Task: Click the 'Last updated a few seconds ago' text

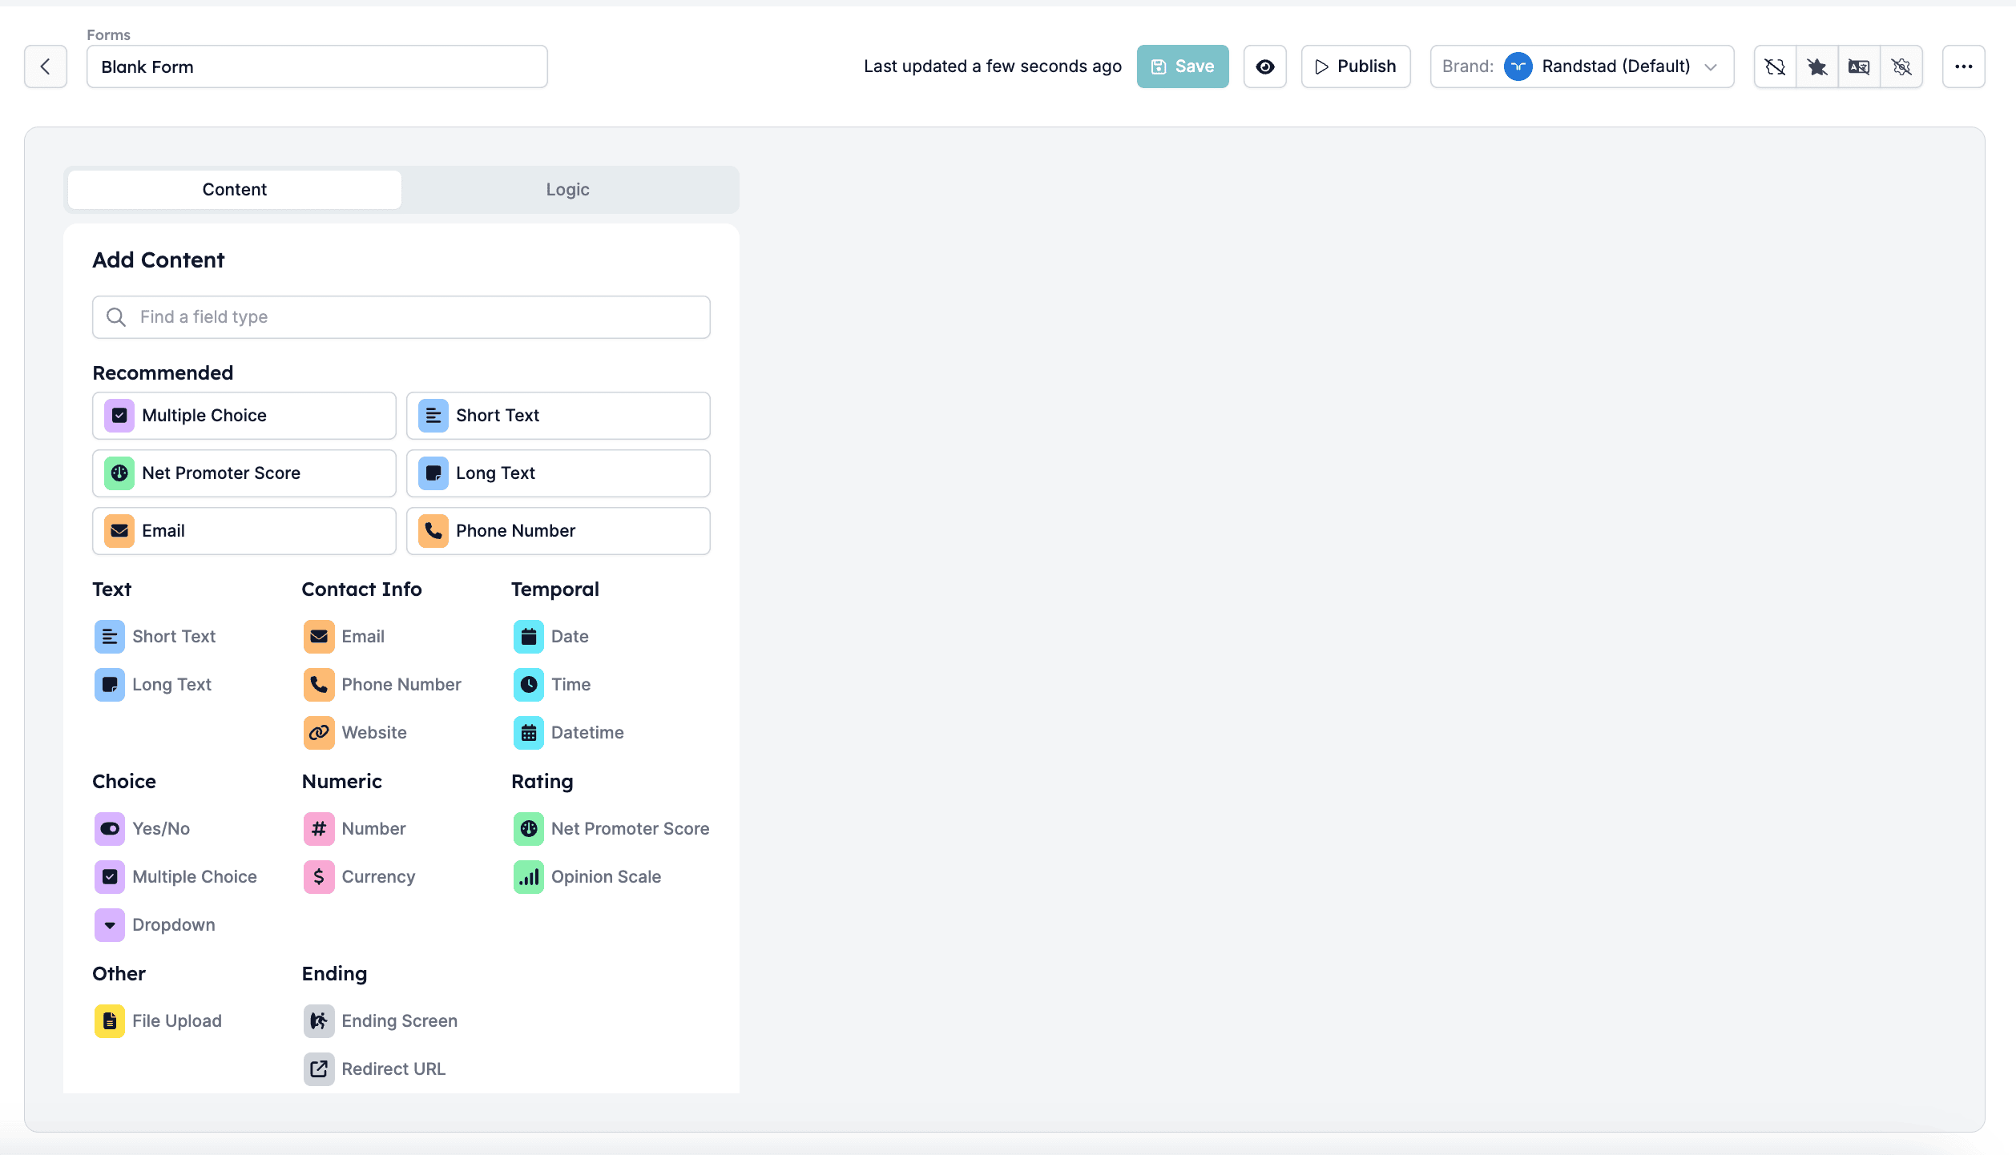Action: pyautogui.click(x=992, y=66)
